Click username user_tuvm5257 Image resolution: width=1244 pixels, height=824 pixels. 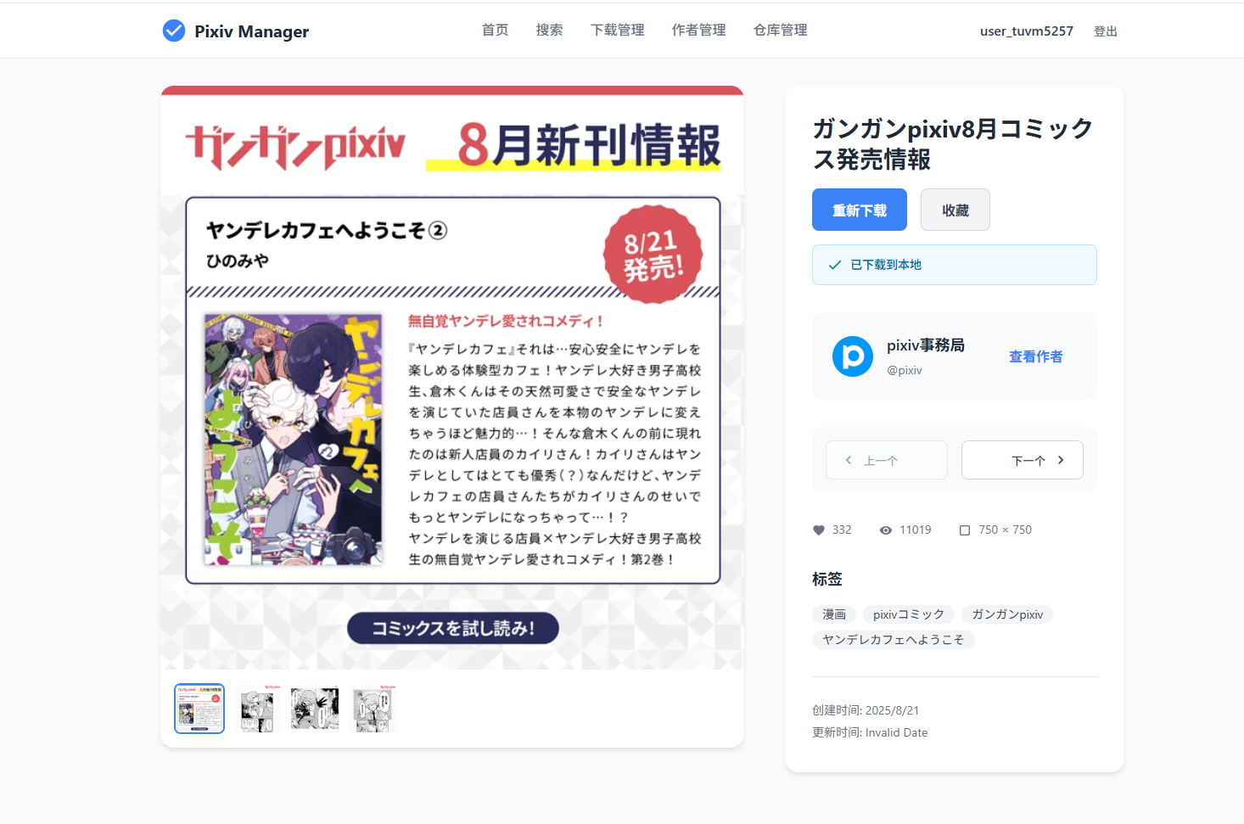point(1027,31)
